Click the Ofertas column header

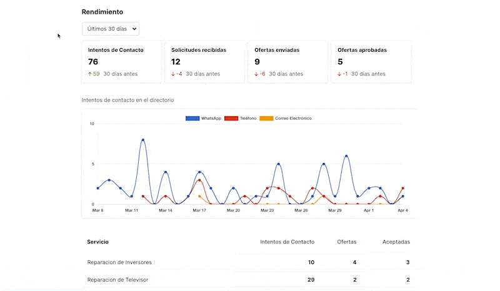click(347, 242)
